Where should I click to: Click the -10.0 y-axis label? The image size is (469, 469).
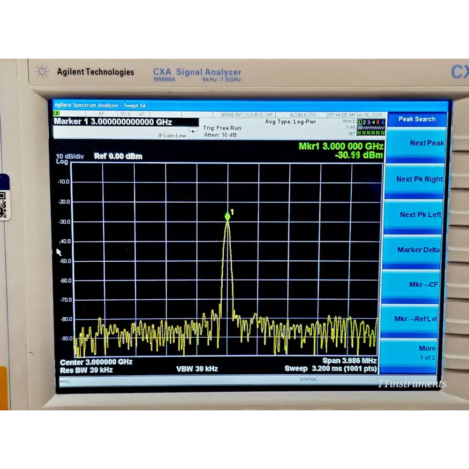point(63,182)
